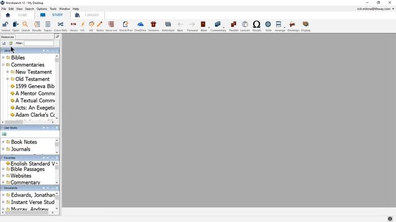Collapse the Commentaries folder
This screenshot has height=222, width=396.
pyautogui.click(x=3, y=65)
